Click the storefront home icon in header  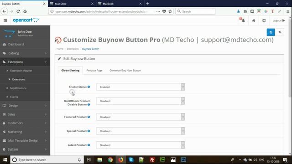click(254, 20)
